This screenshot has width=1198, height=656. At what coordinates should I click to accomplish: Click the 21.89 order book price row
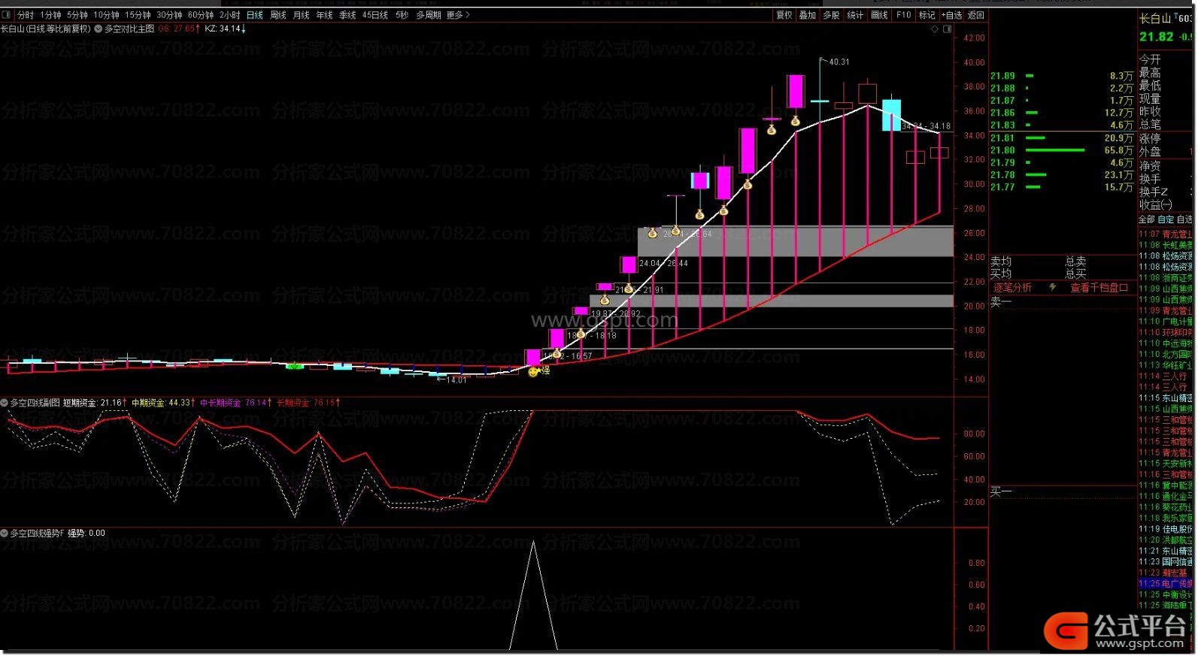tap(1061, 76)
